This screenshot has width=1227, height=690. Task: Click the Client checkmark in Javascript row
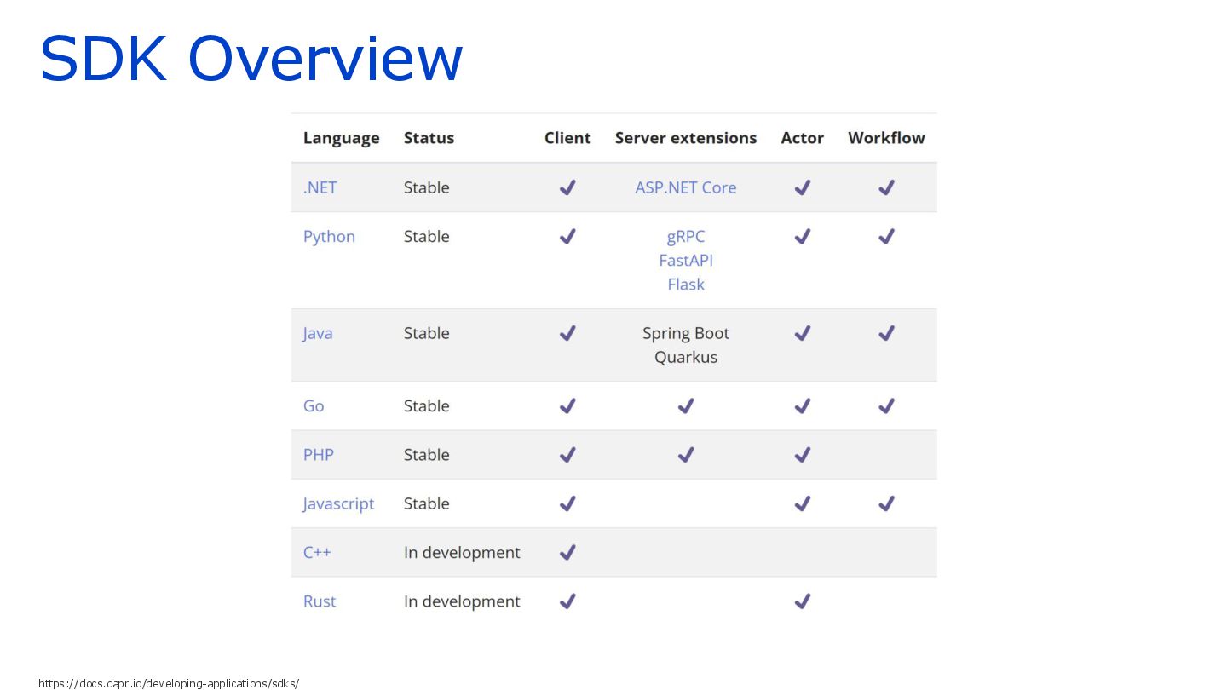[567, 503]
